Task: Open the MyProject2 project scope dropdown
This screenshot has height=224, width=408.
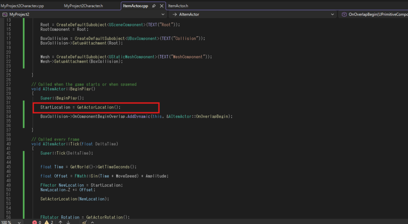Action: 164,14
